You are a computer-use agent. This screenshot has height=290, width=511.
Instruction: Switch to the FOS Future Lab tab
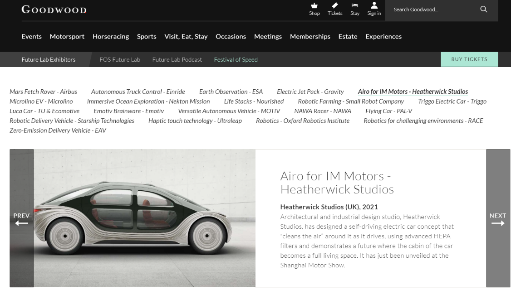coord(120,59)
